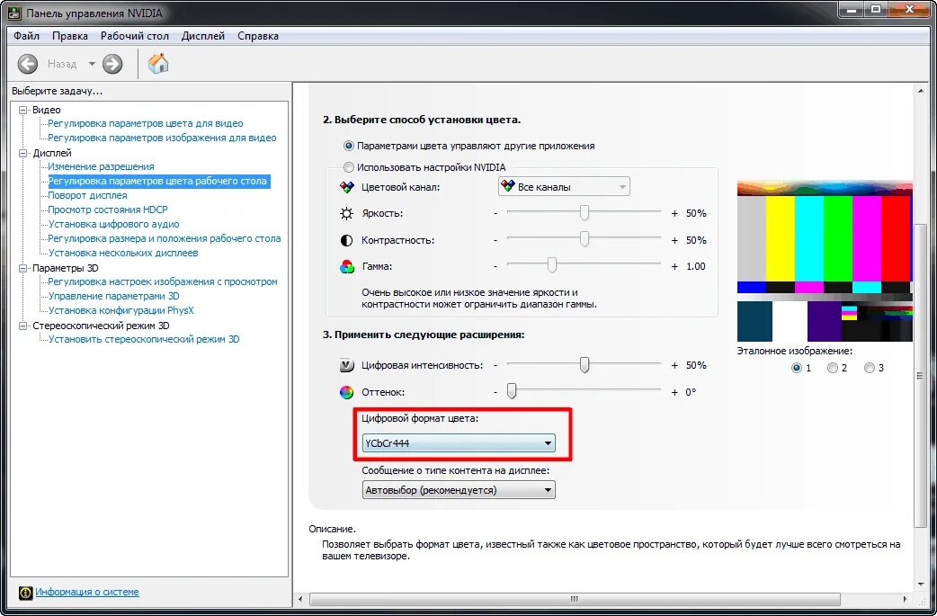The height and width of the screenshot is (616, 937).
Task: Click the Оттенок hue slider handle
Action: pyautogui.click(x=512, y=392)
